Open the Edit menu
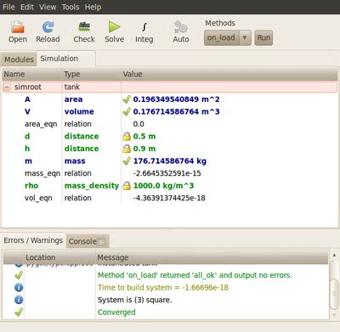340x332 pixels. click(x=27, y=7)
